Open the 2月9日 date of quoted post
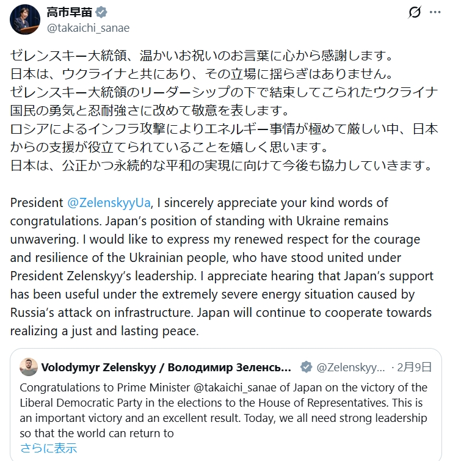 [x=415, y=367]
